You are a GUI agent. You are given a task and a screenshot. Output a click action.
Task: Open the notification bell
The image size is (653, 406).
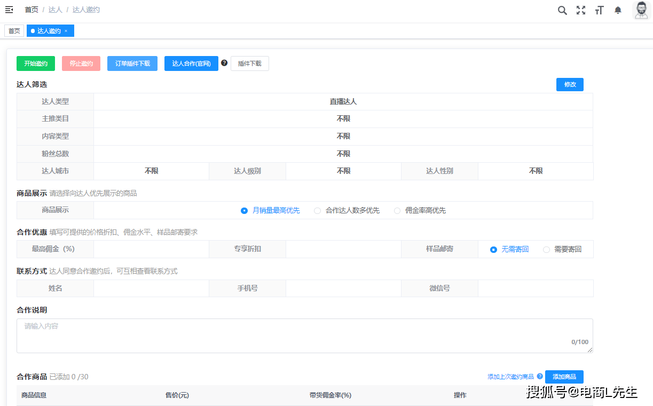point(618,10)
